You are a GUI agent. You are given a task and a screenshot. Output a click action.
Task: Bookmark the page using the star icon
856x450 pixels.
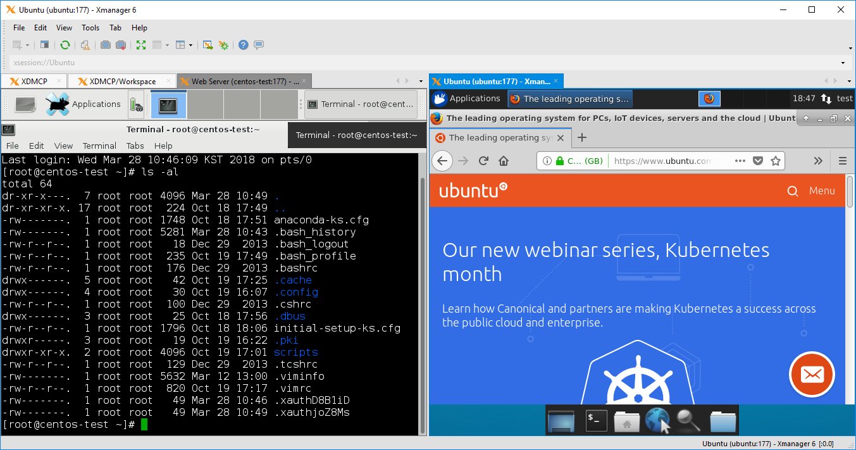coord(774,161)
